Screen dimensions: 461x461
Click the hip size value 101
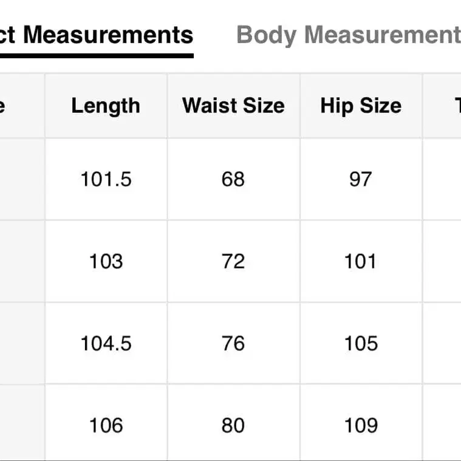[x=361, y=261]
